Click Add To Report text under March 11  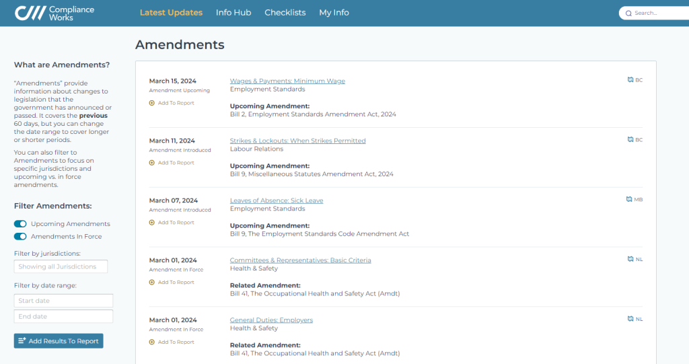176,163
